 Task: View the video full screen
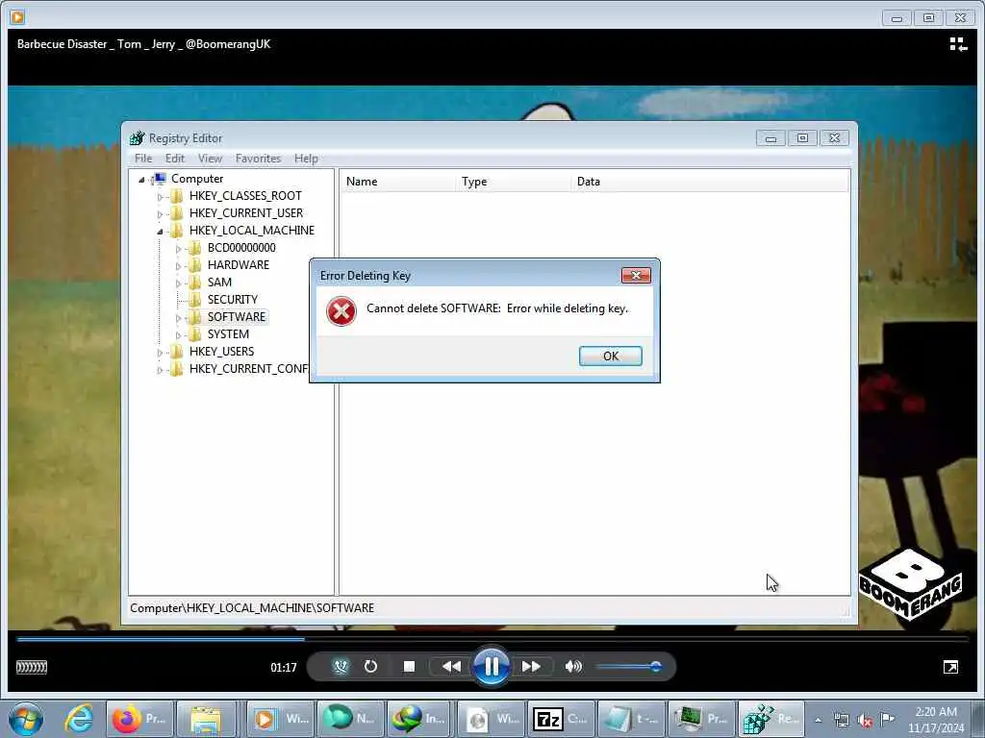click(x=950, y=668)
